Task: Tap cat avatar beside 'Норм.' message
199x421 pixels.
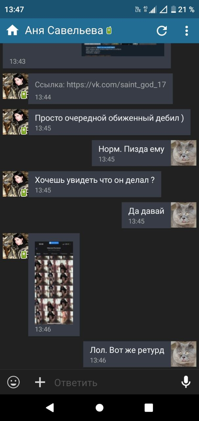Action: pyautogui.click(x=184, y=153)
